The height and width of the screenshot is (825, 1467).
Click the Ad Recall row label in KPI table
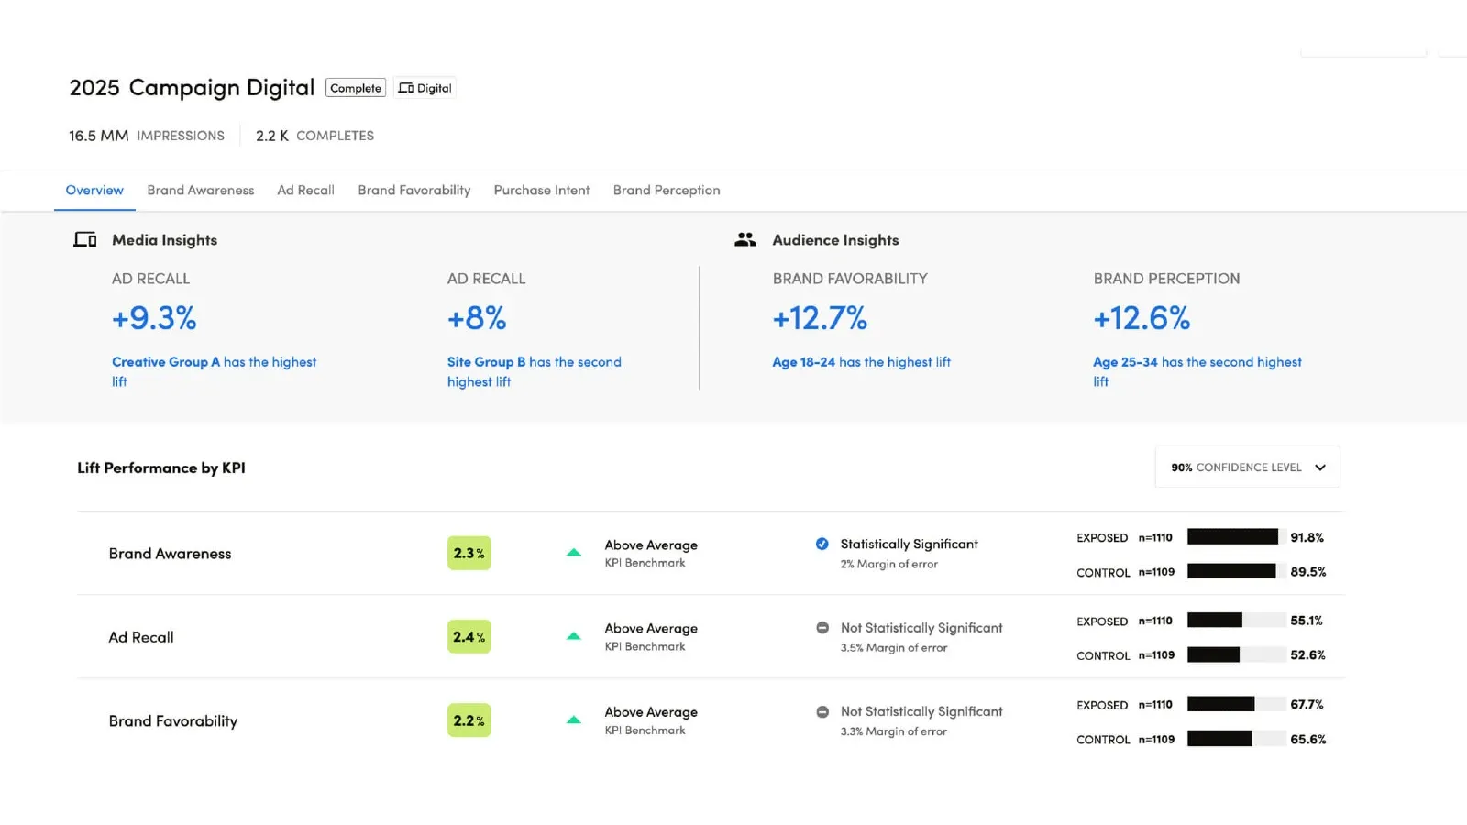(141, 637)
